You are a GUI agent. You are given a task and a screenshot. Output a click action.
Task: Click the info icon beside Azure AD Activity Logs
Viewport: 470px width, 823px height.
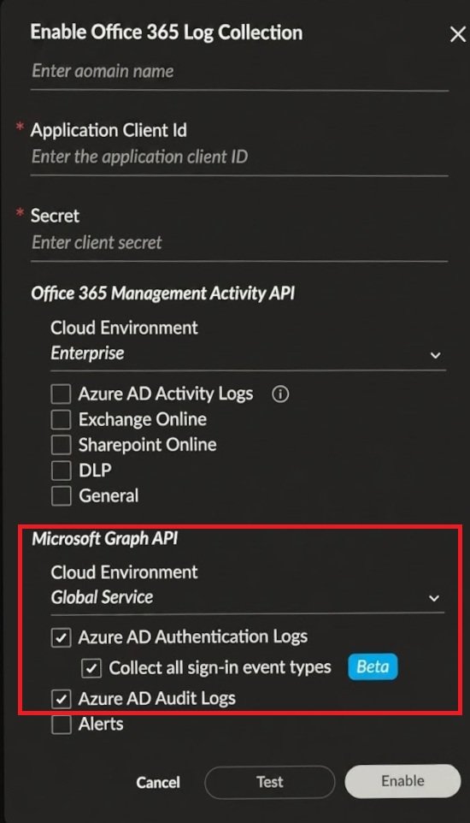pos(280,394)
